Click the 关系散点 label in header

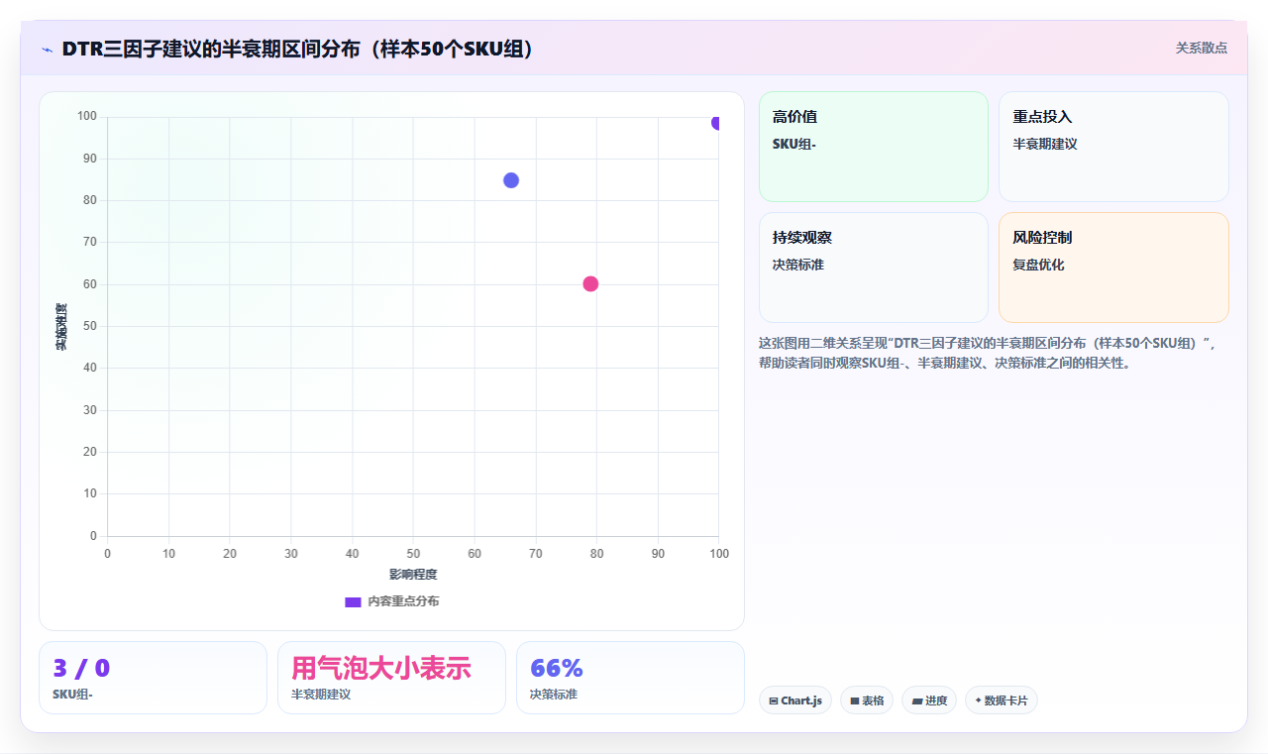1201,48
